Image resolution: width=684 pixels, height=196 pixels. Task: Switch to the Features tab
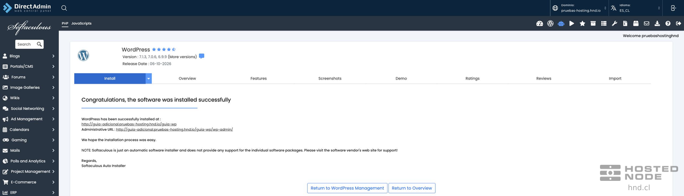pos(258,78)
